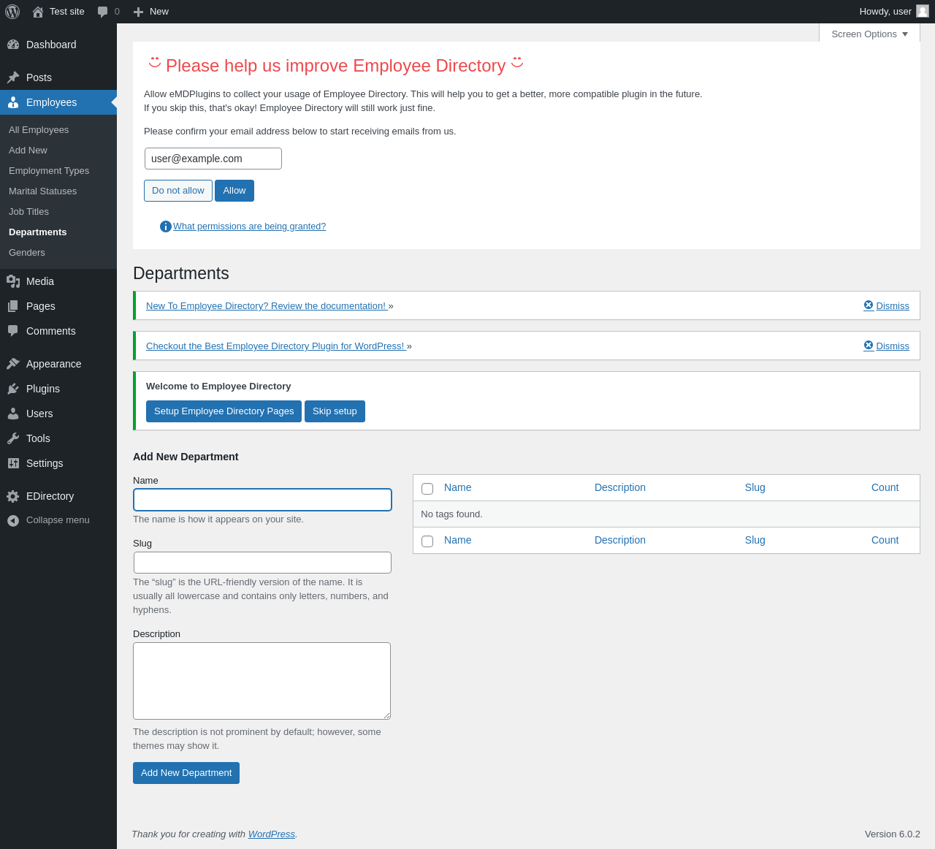The height and width of the screenshot is (849, 935).
Task: Go to the Employment Types submenu item
Action: coord(49,170)
